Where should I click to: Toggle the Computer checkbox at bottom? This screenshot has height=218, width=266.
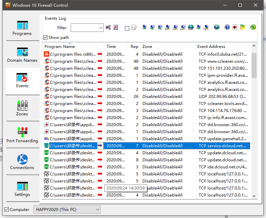tap(7, 210)
